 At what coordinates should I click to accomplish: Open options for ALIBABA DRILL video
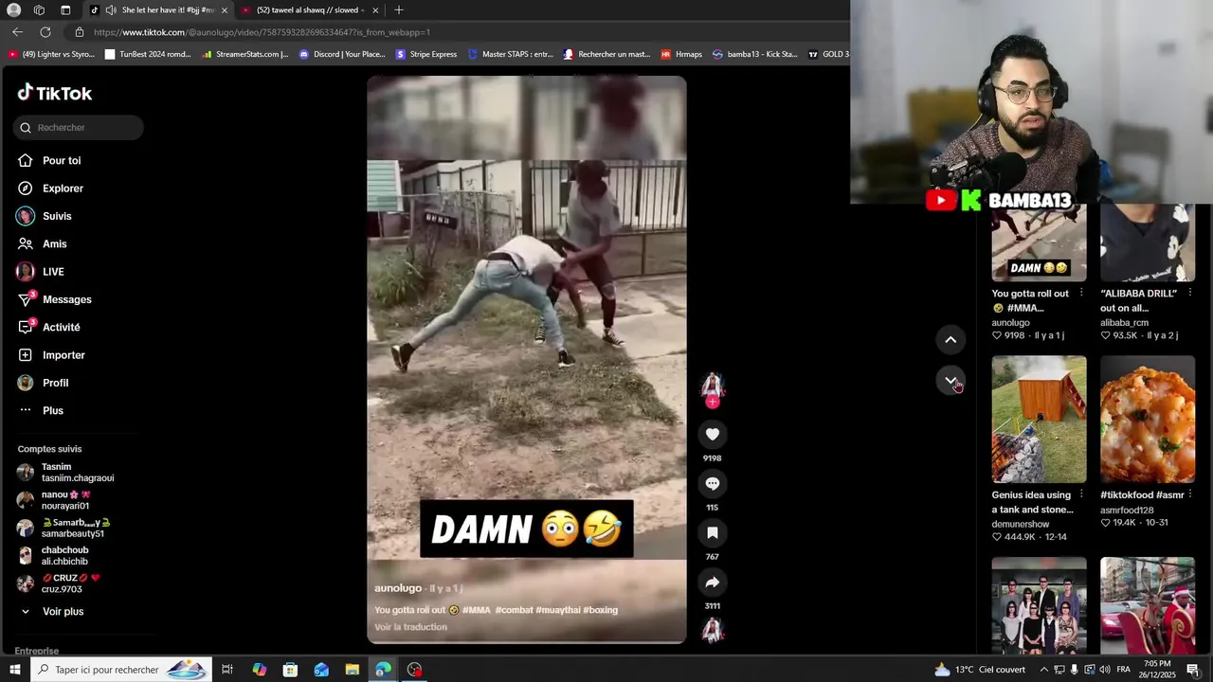point(1190,294)
